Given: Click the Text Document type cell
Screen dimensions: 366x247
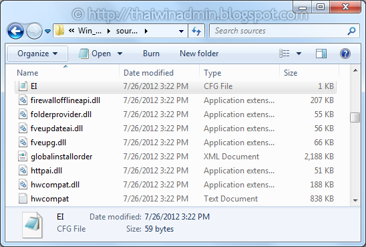Looking at the screenshot, I should point(230,199).
